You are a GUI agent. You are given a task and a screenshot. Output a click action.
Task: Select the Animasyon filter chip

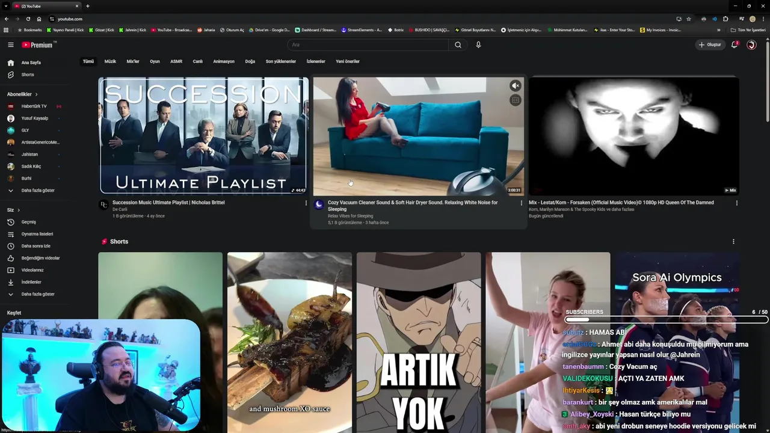pos(224,61)
